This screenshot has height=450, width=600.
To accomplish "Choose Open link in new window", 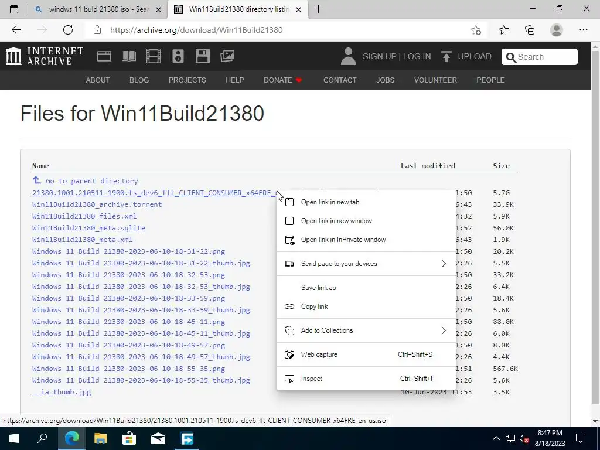I will point(366,221).
